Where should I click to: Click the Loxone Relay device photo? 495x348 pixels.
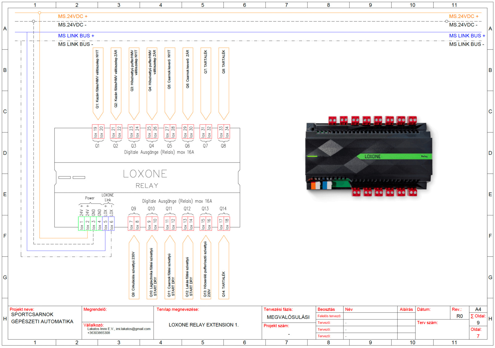pos(369,157)
